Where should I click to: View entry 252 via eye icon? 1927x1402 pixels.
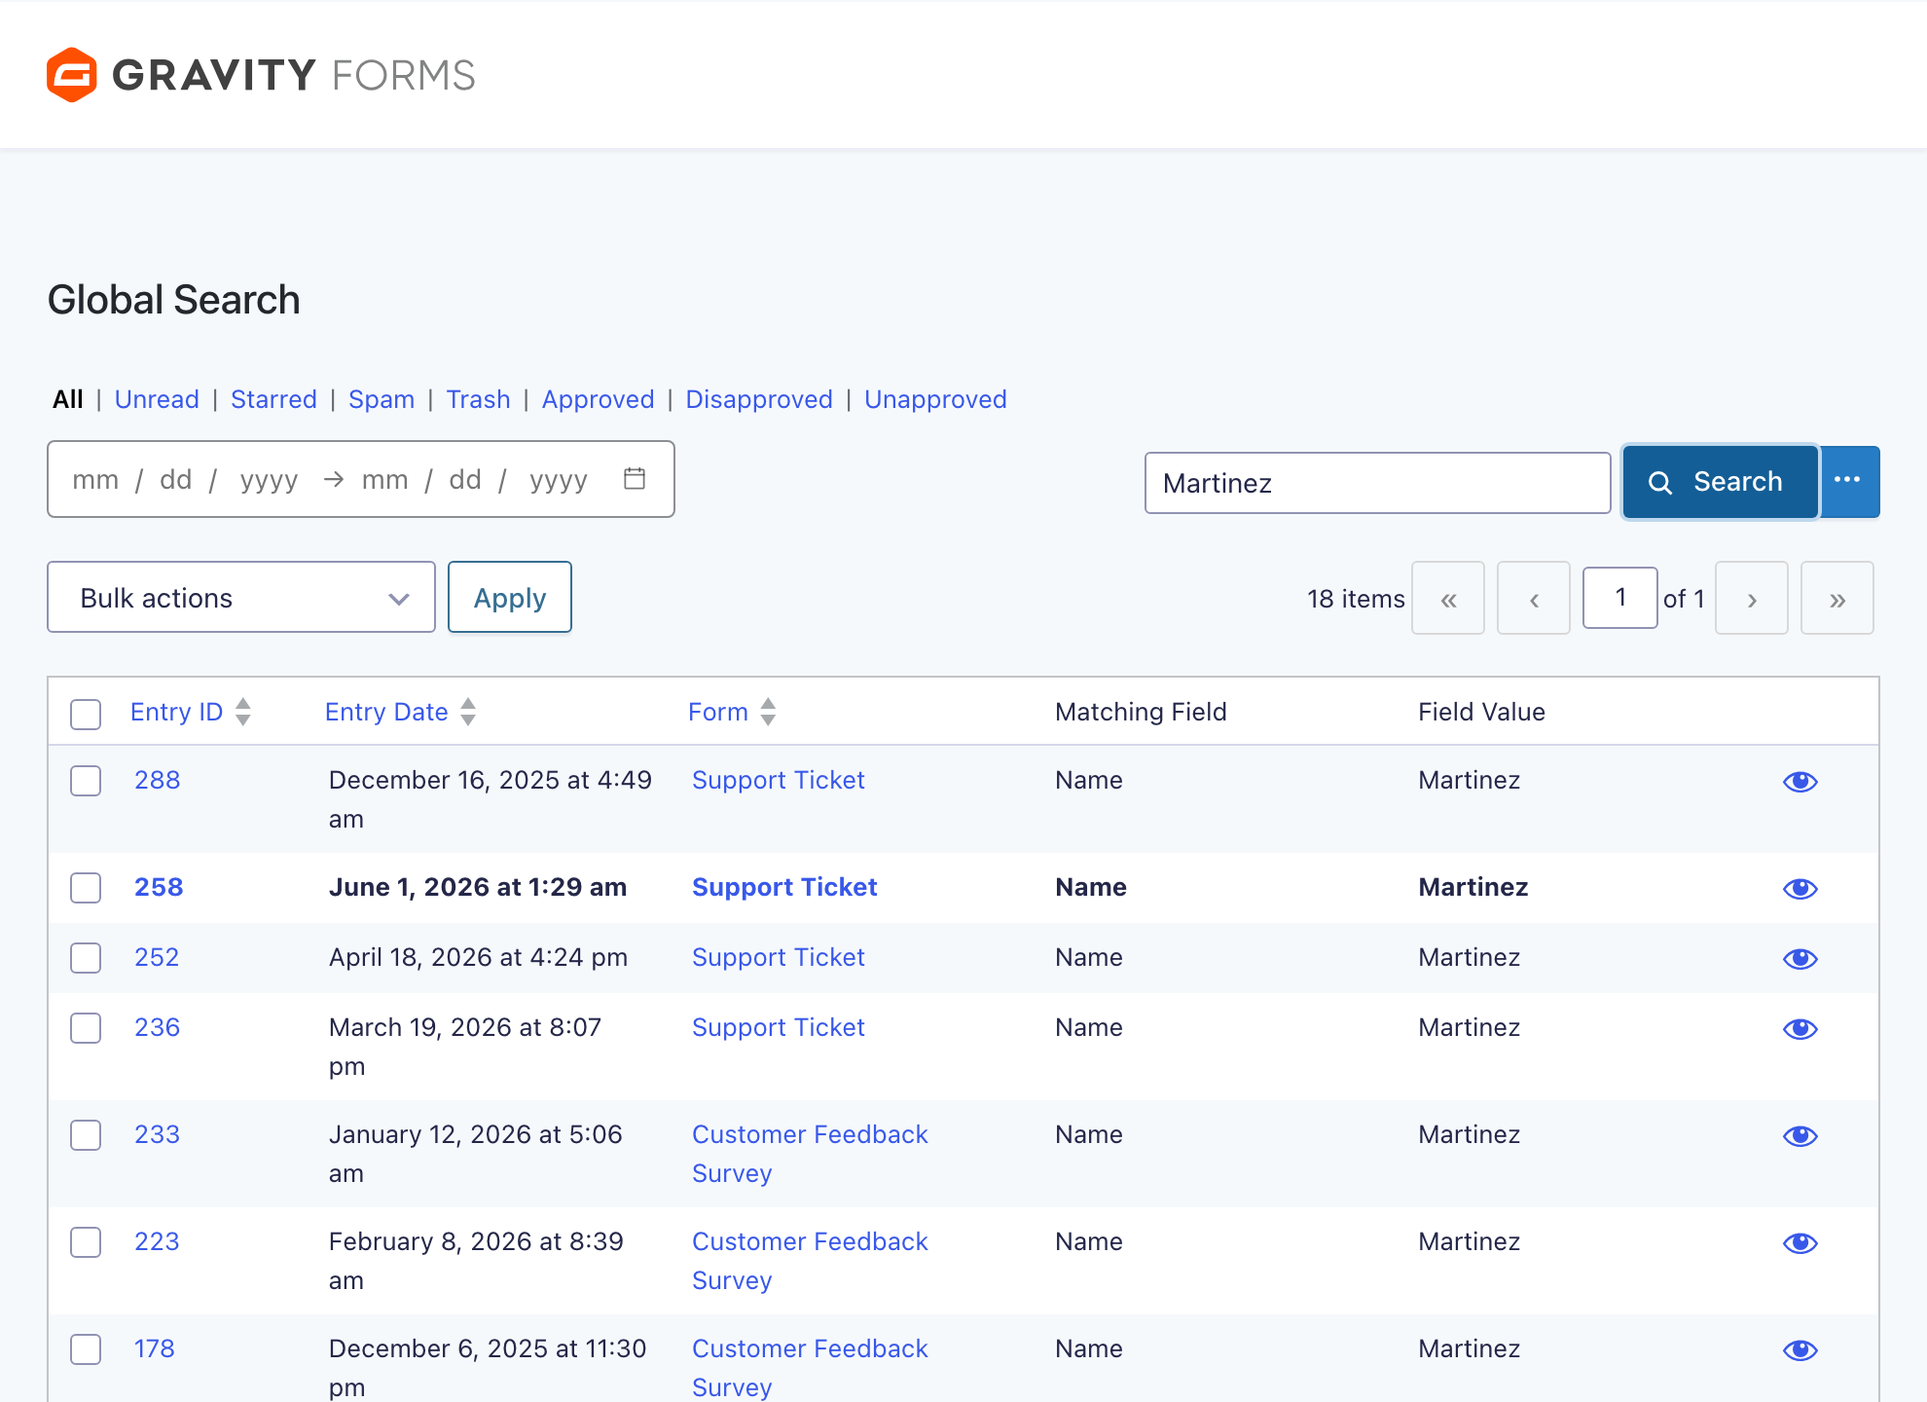click(x=1800, y=958)
